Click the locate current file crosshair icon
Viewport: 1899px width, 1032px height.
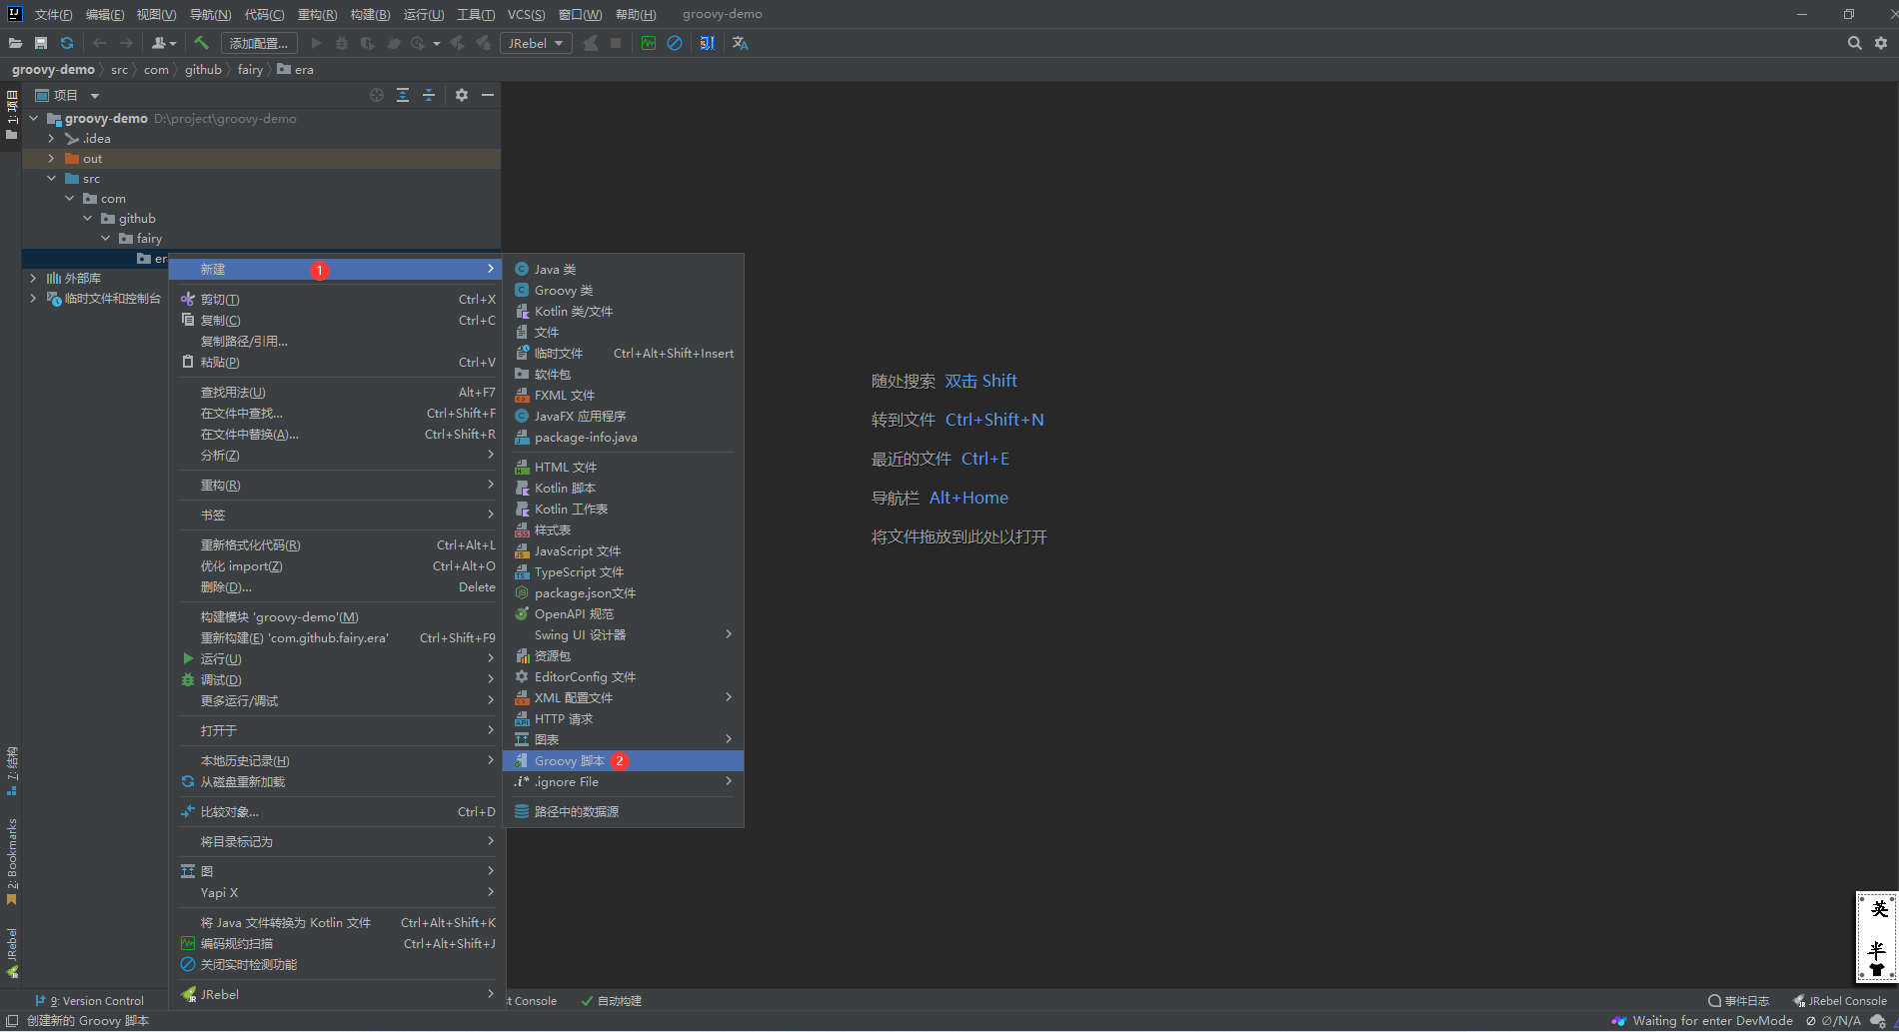[377, 95]
